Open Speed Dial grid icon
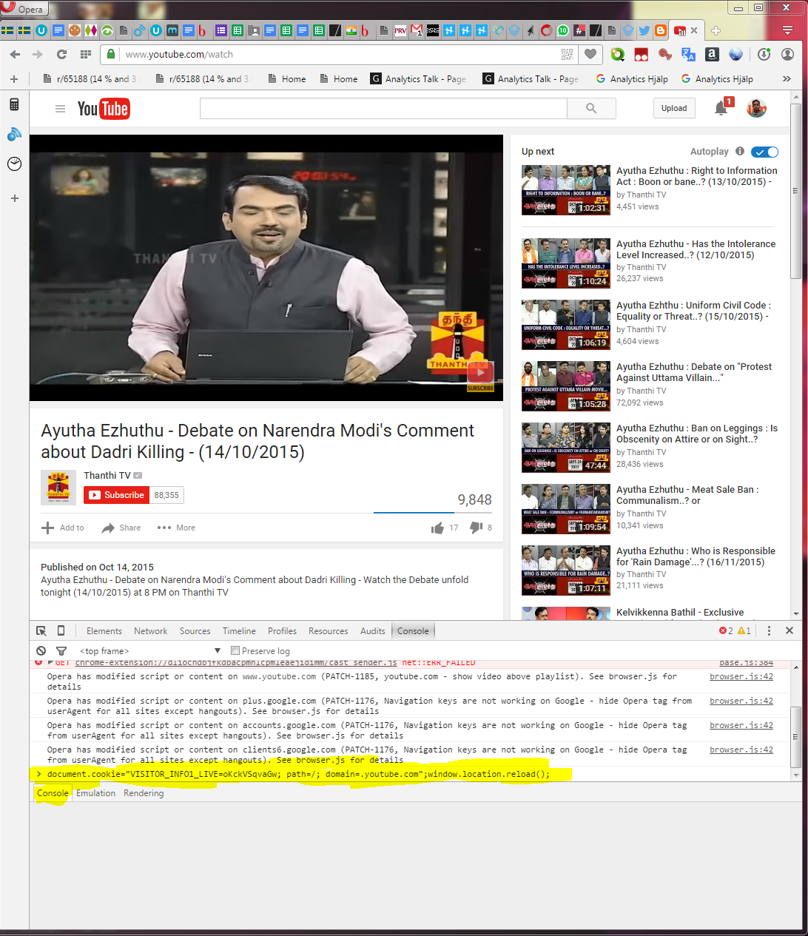This screenshot has height=936, width=808. [x=86, y=54]
